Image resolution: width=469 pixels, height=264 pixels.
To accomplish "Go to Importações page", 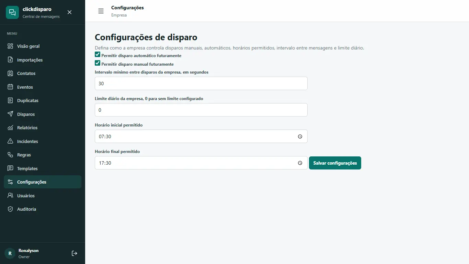I will pyautogui.click(x=43, y=60).
